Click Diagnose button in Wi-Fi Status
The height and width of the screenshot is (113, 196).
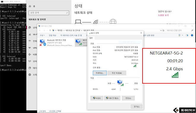128,98
